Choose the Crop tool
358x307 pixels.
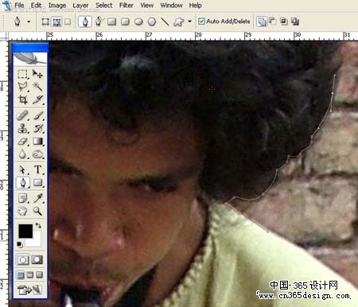(x=22, y=99)
